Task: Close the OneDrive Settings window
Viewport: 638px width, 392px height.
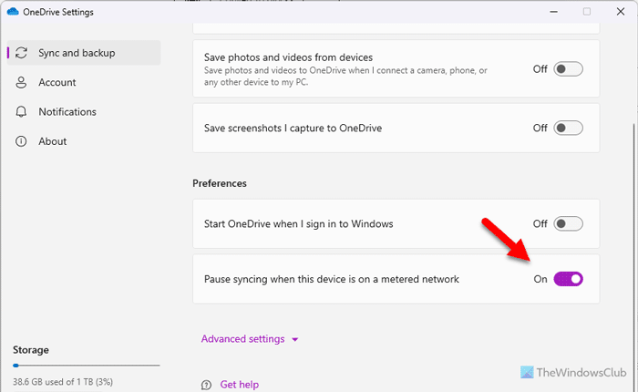Action: coord(621,12)
